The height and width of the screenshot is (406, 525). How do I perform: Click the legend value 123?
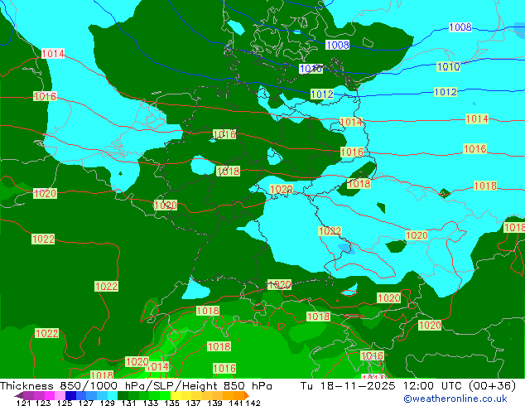[x=43, y=403]
